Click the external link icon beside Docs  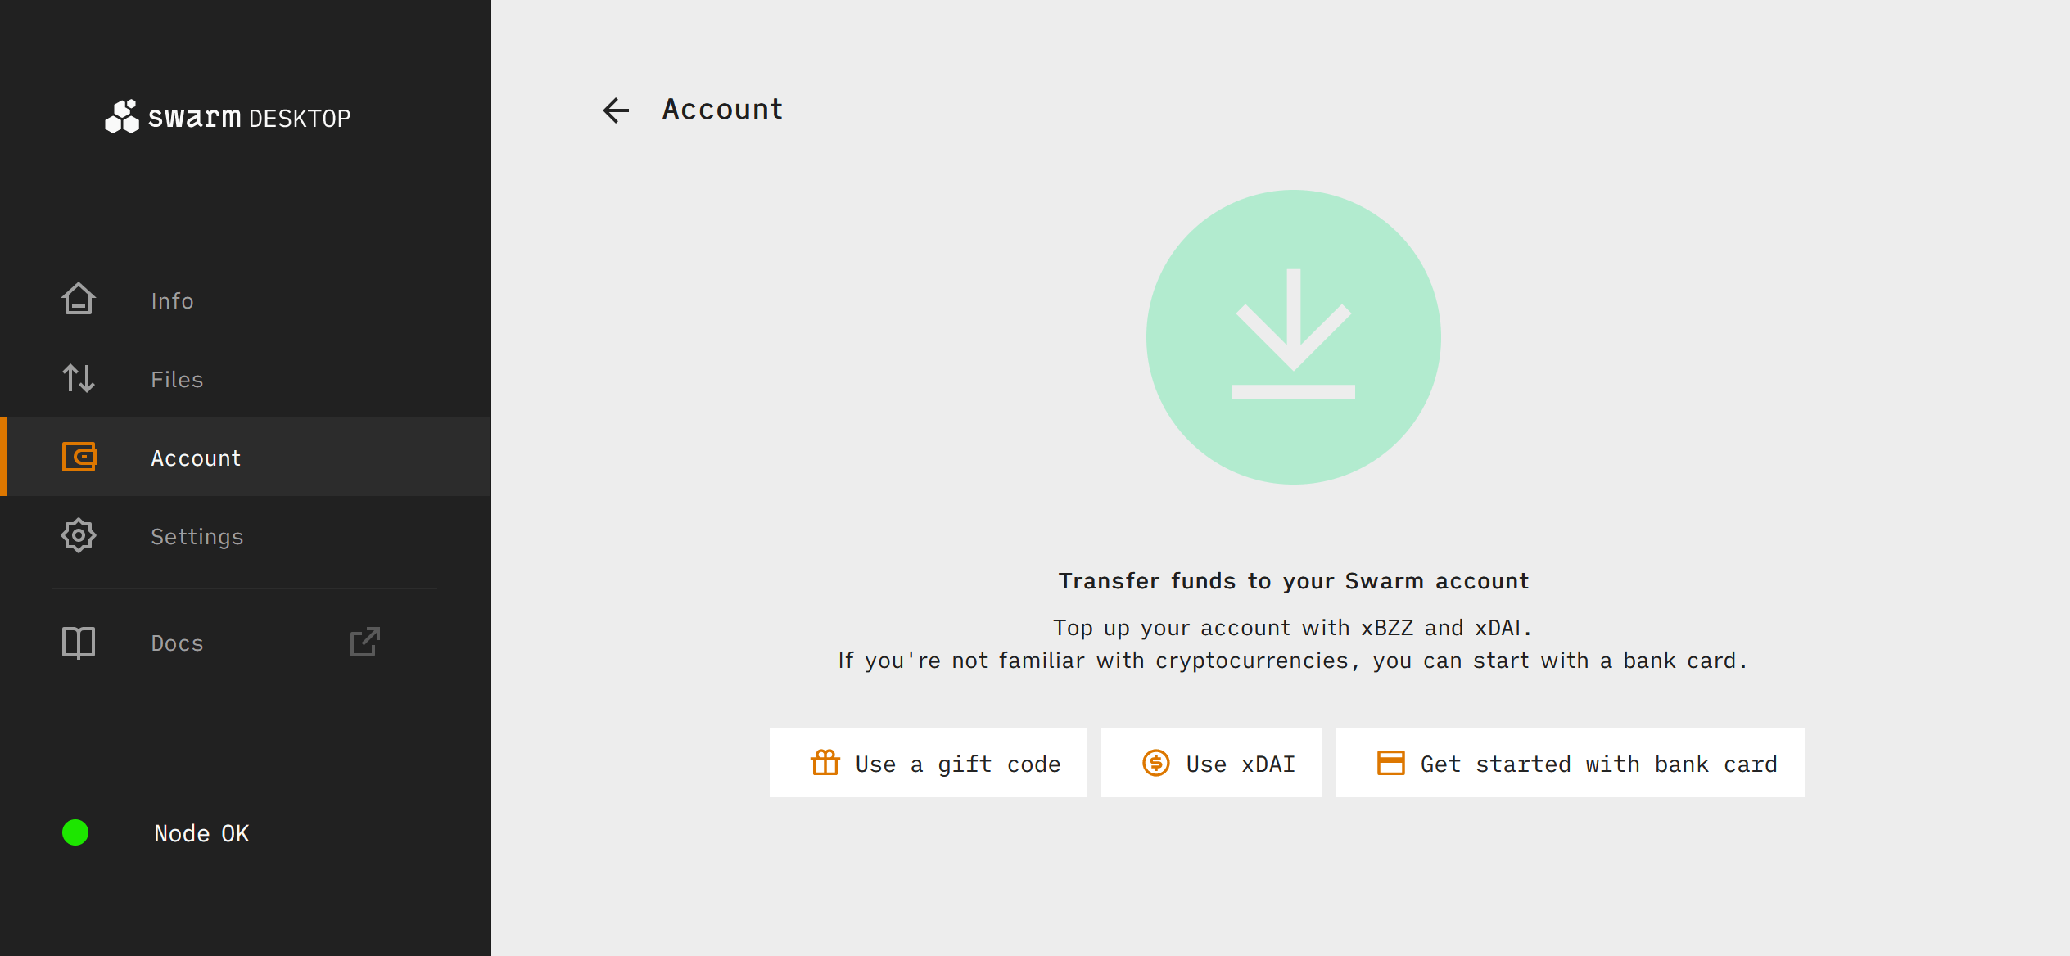coord(365,643)
